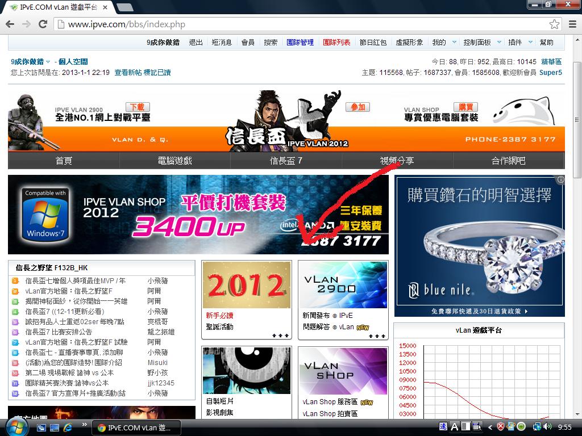Click 退出 to log out
Image resolution: width=582 pixels, height=436 pixels.
tap(196, 42)
